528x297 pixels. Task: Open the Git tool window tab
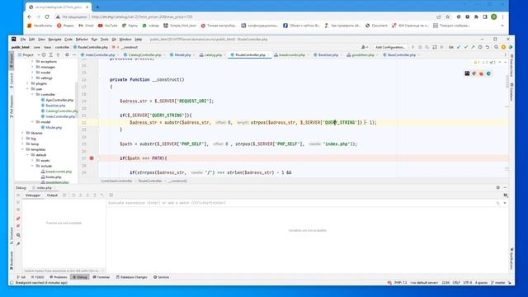click(x=21, y=277)
